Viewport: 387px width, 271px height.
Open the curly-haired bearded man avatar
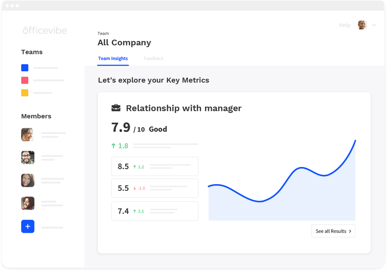[28, 203]
